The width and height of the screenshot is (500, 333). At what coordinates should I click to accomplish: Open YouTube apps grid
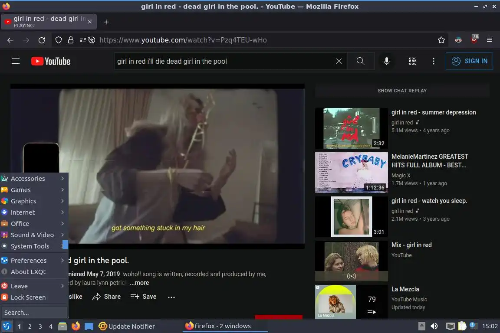point(413,61)
